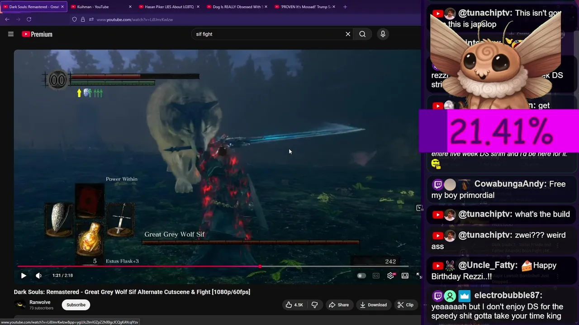Open Ranwolve's channel avatar
Screen dimensions: 579x325
point(20,305)
